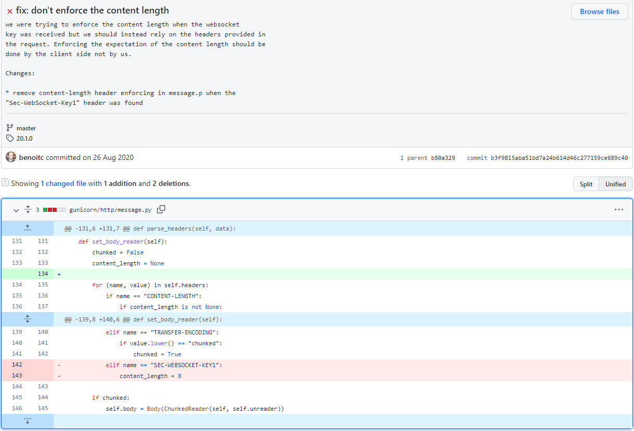Screen dimensions: 634x431
Task: Click benoitc's profile avatar
Action: pyautogui.click(x=11, y=157)
